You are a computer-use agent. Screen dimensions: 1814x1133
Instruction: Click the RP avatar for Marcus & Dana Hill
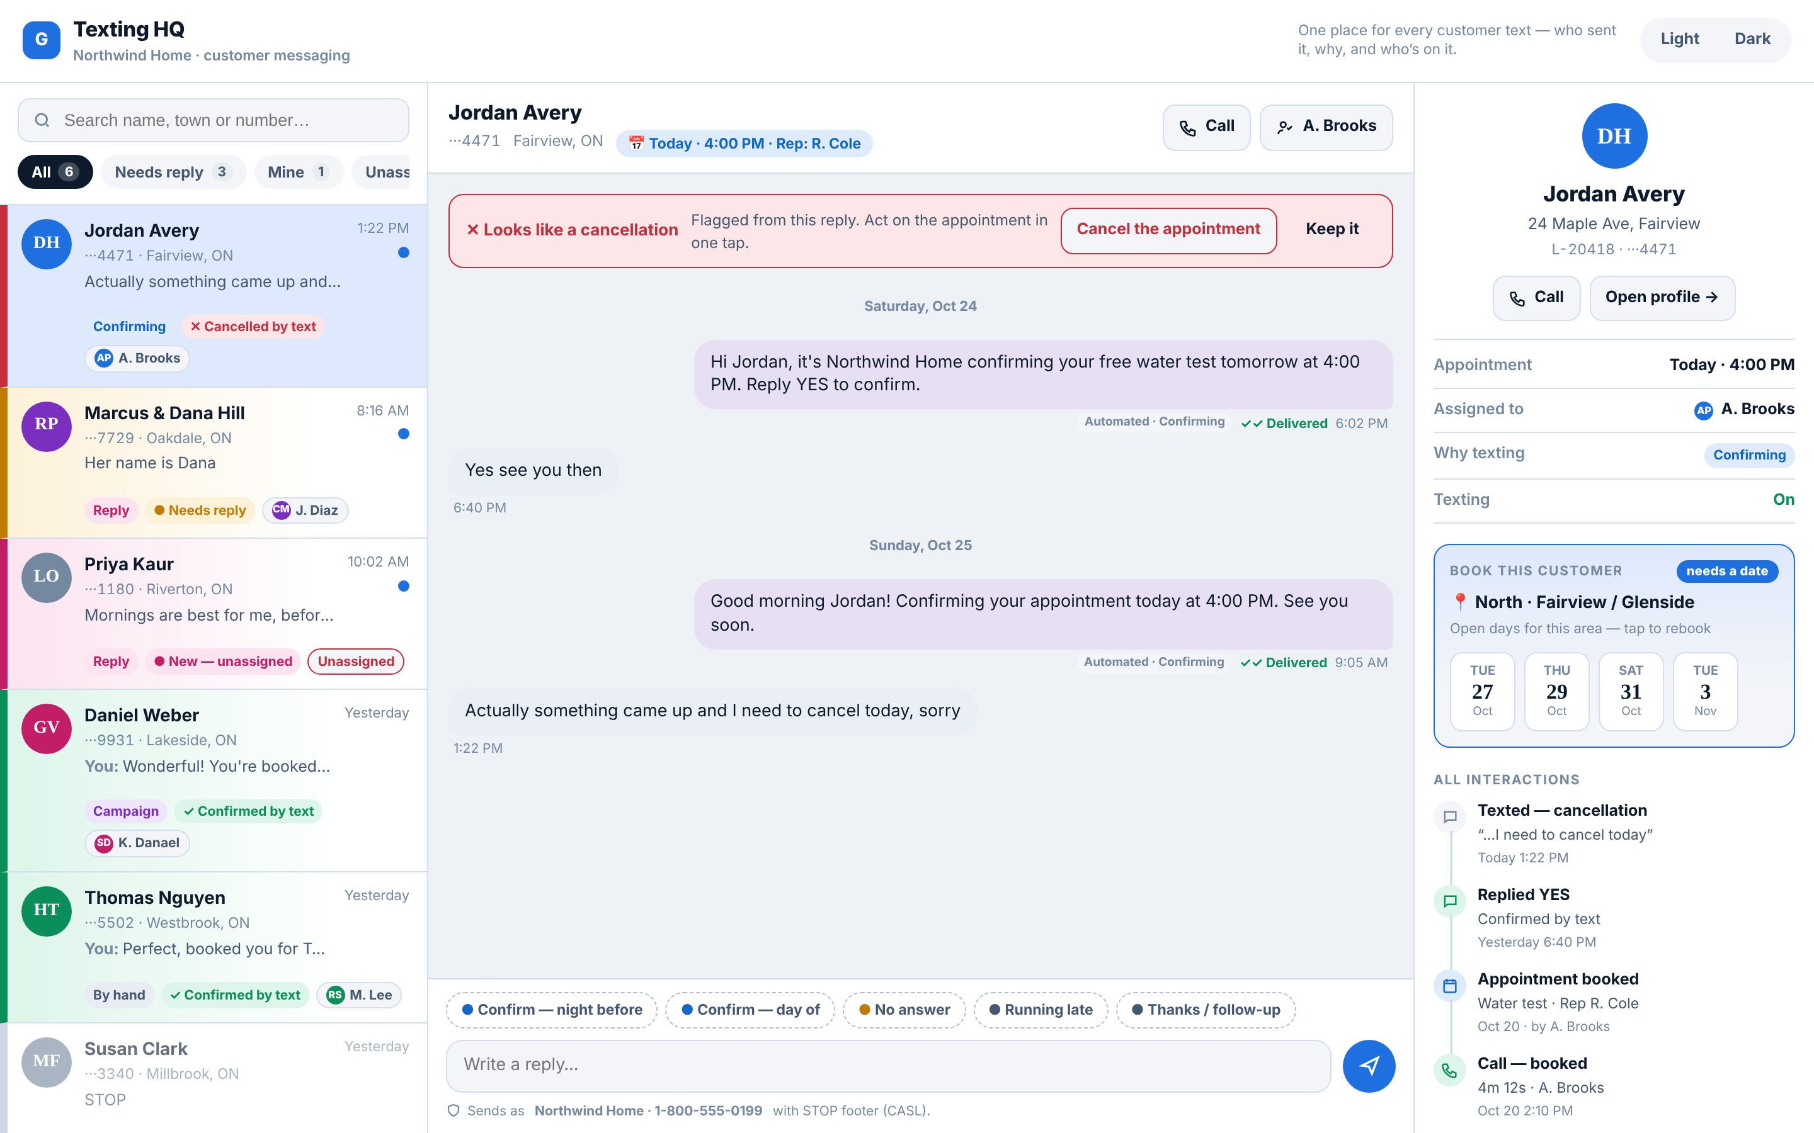coord(47,426)
